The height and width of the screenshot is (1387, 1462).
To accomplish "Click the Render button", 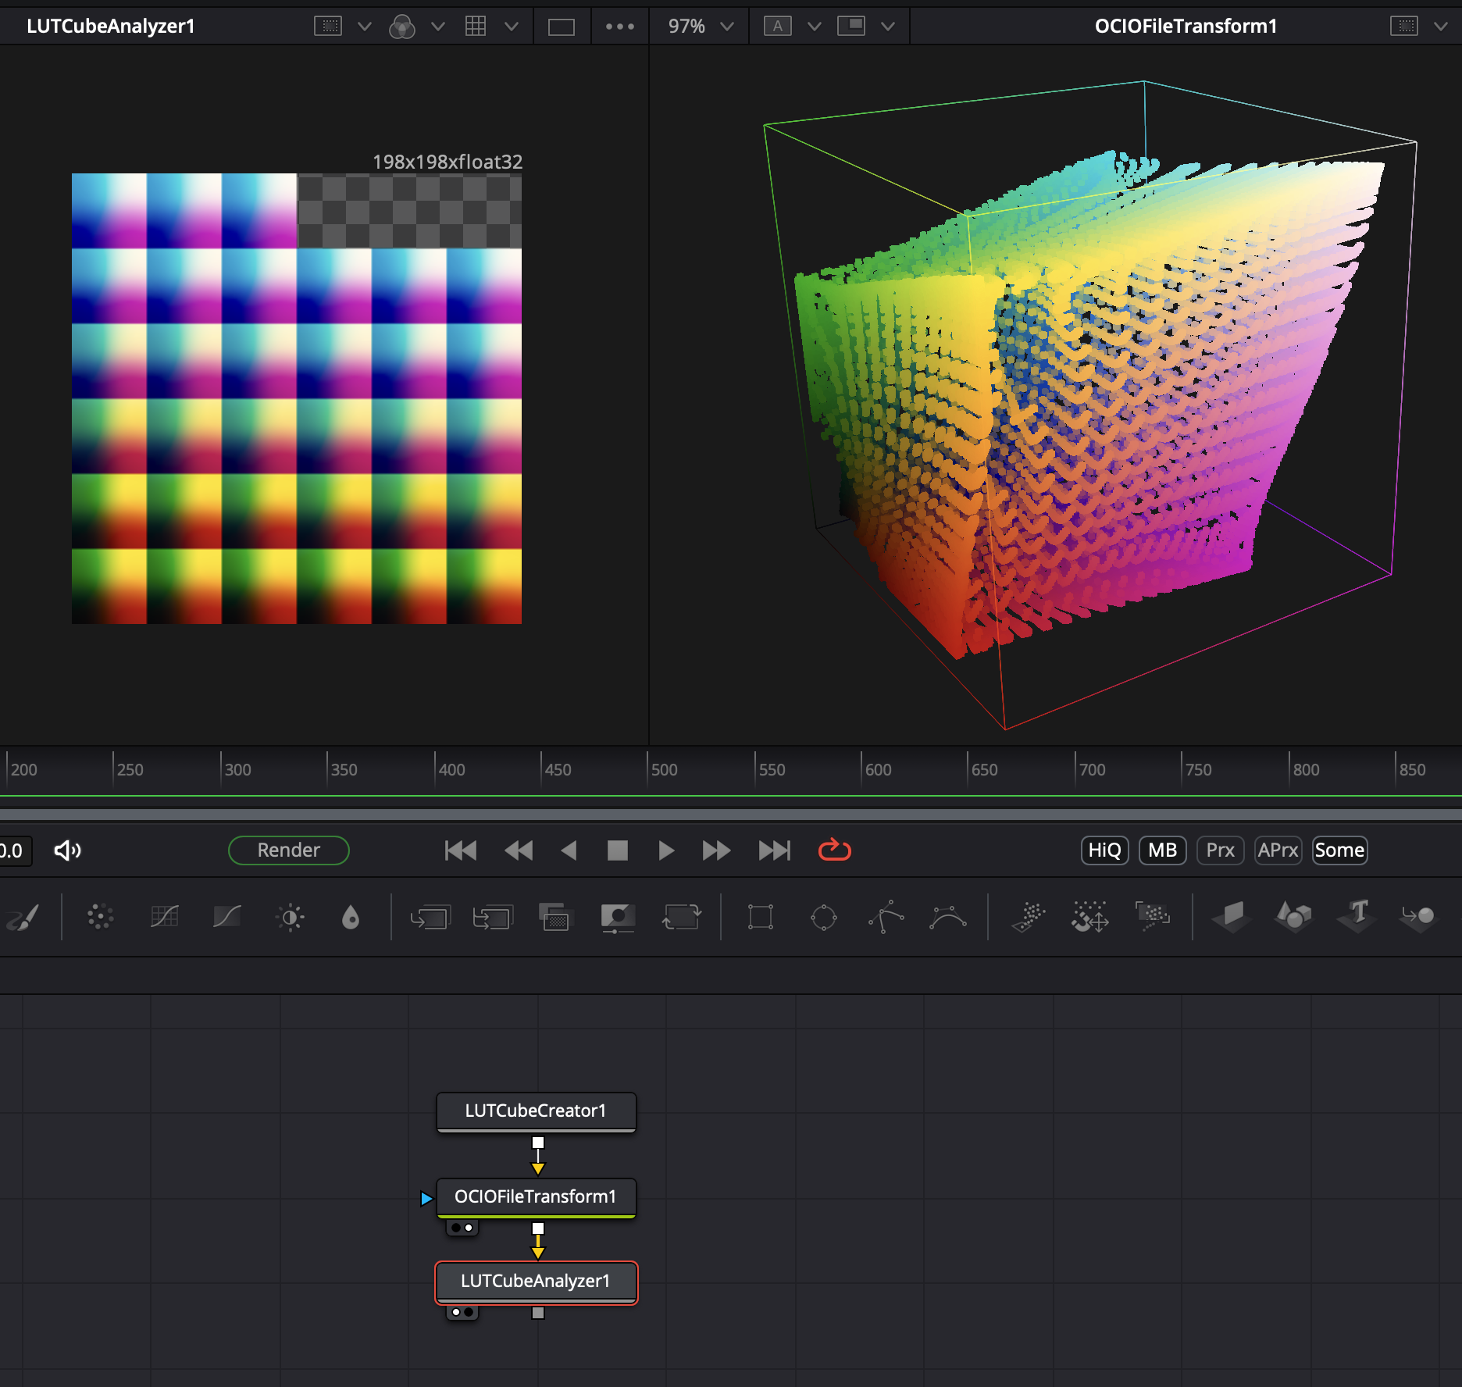I will tap(288, 850).
